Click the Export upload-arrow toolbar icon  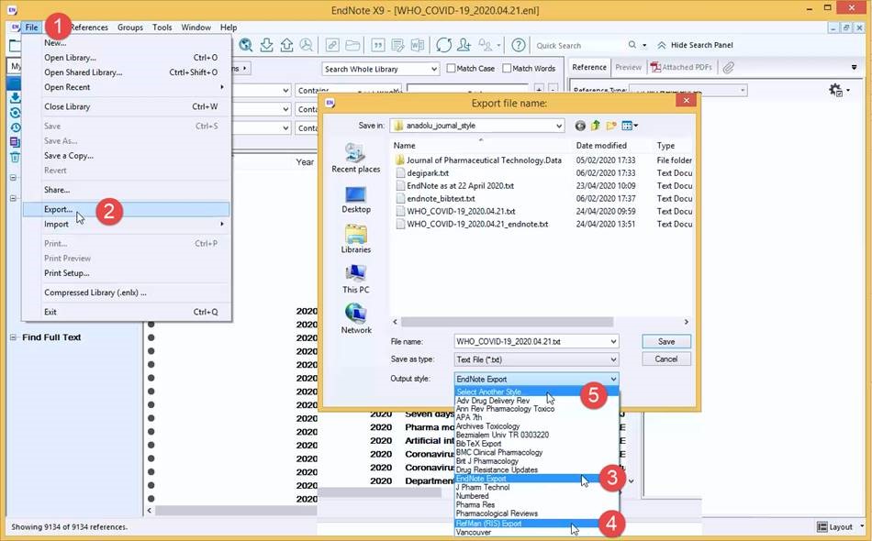point(286,45)
